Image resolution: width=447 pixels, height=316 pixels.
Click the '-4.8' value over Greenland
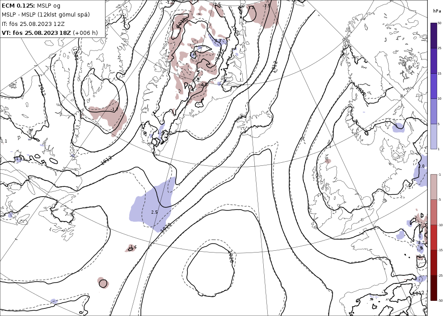click(203, 84)
